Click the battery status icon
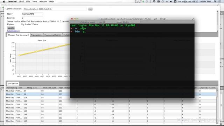Image resolution: width=224 pixels, height=126 pixels. coord(185,1)
